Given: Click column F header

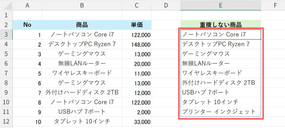Looking at the screenshot, I should [275, 5].
